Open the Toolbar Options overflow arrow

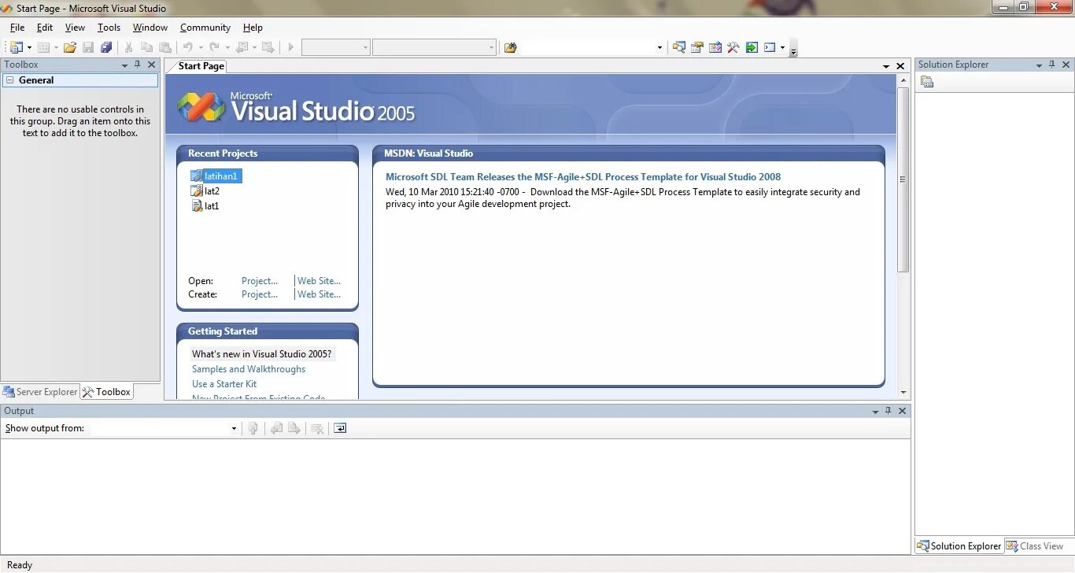793,49
